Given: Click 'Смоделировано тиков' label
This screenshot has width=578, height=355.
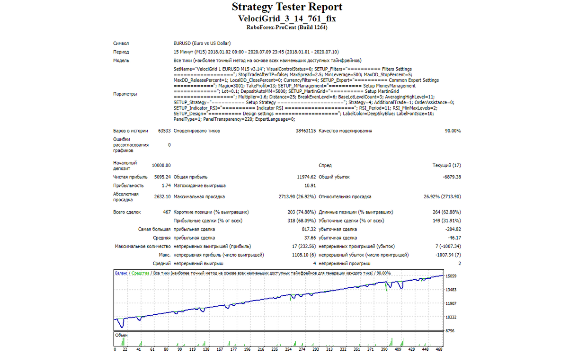Looking at the screenshot, I should pos(196,131).
